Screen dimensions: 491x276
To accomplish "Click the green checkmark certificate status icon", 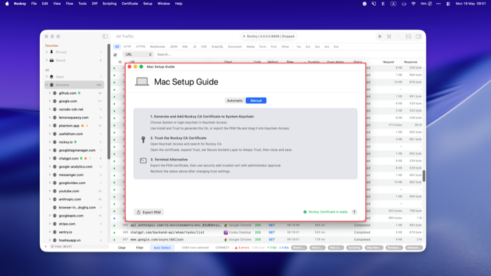I will (305, 212).
